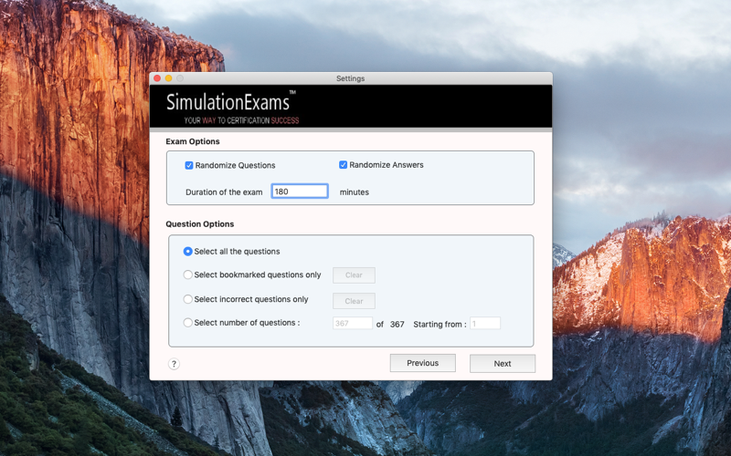
Task: Choose Select incorrect questions only radio
Action: (x=188, y=299)
